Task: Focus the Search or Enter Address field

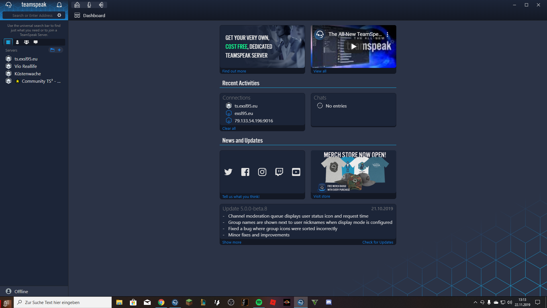Action: (32, 15)
